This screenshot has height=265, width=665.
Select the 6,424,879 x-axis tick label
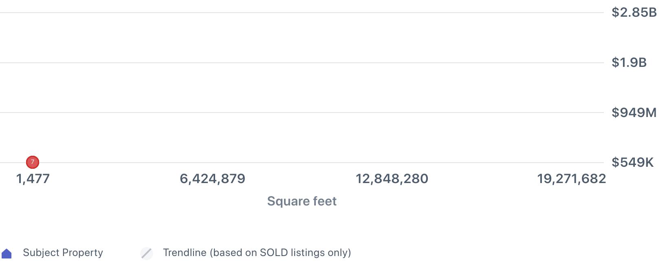coord(212,179)
